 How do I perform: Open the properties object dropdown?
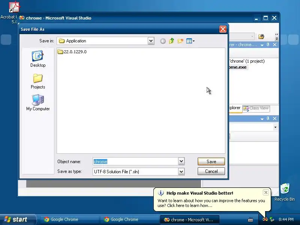tap(275, 127)
